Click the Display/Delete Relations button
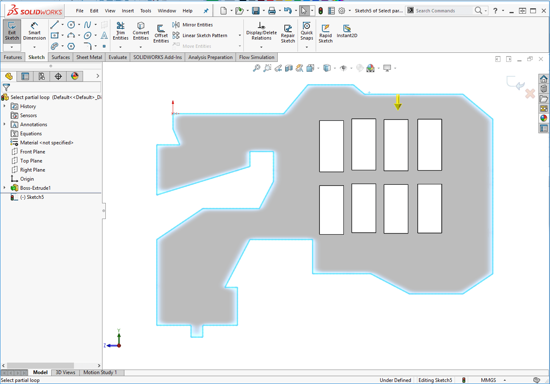 point(261,31)
